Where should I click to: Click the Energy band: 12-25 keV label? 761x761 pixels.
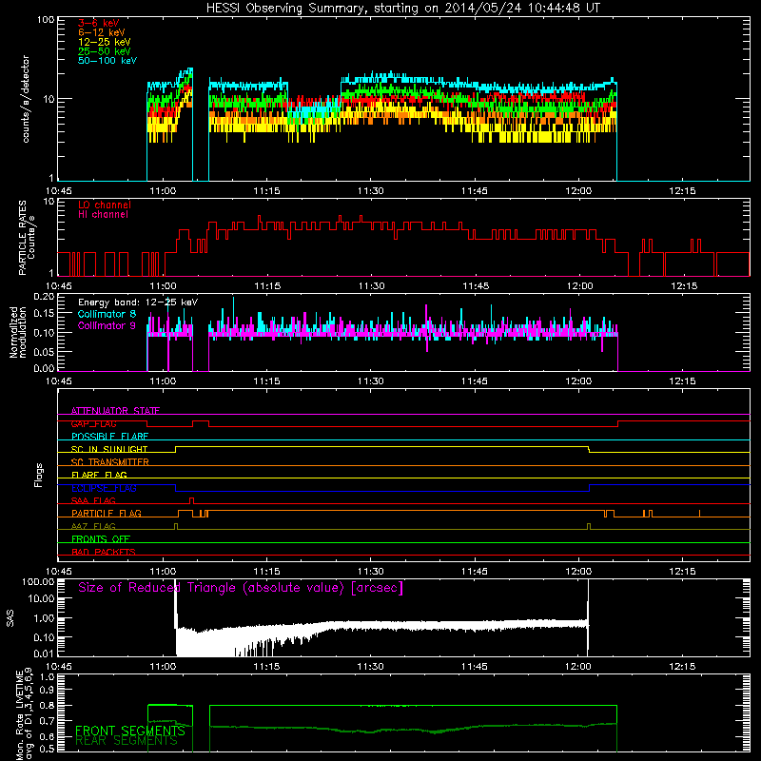[x=138, y=302]
